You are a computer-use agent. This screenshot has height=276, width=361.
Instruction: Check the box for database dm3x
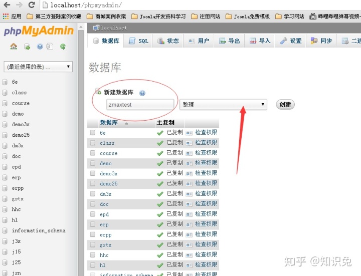point(93,194)
